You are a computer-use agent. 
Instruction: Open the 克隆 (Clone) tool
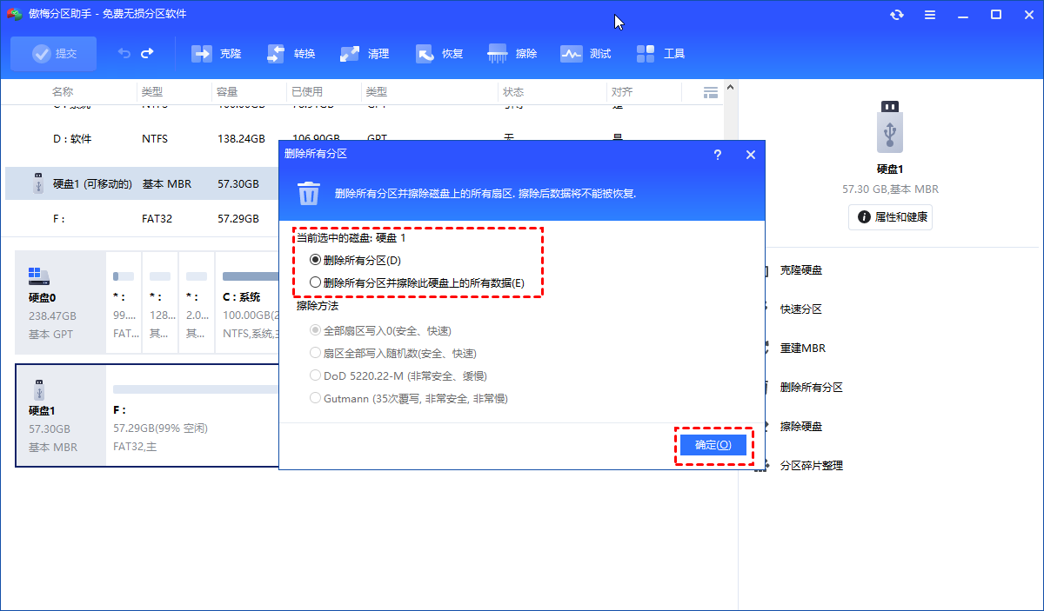pyautogui.click(x=215, y=53)
